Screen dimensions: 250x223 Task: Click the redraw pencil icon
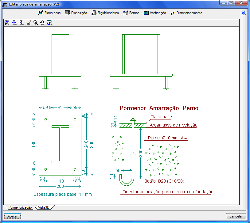[x=28, y=23]
